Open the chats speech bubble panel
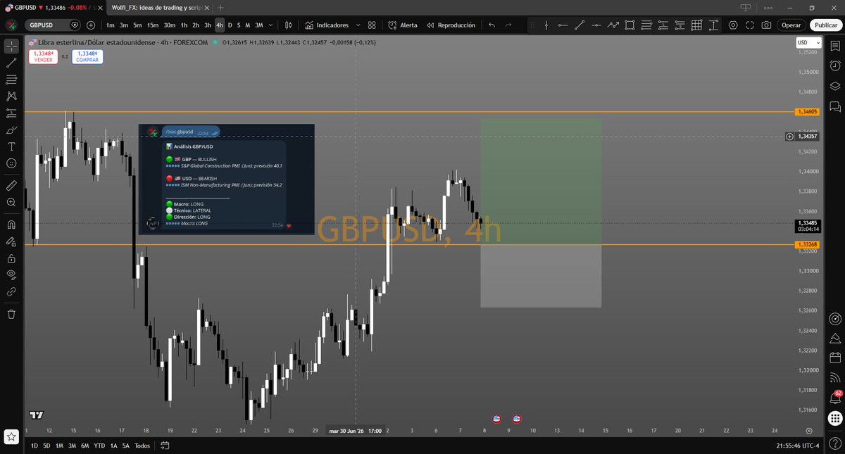845x454 pixels. pyautogui.click(x=835, y=106)
